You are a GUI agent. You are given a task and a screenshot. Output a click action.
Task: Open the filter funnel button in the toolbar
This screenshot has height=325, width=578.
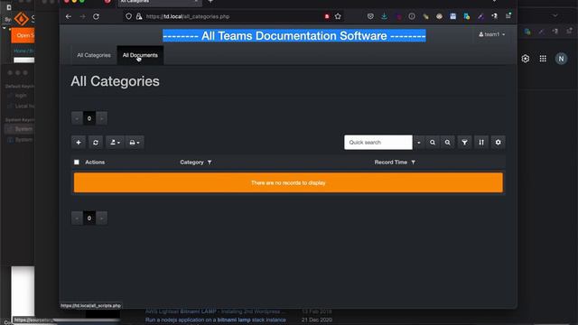click(464, 143)
